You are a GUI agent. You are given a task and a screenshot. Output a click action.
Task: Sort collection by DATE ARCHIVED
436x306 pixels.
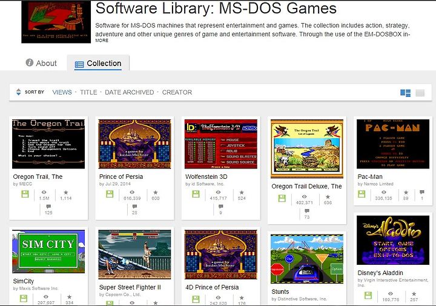[130, 92]
